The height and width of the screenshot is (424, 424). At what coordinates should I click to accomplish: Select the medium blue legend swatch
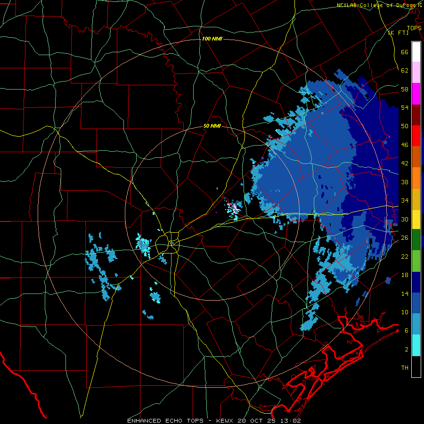[x=416, y=303]
